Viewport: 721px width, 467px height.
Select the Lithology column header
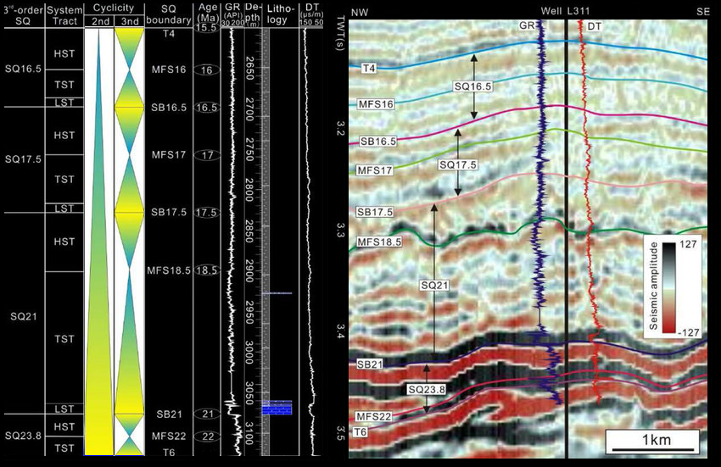pyautogui.click(x=279, y=14)
